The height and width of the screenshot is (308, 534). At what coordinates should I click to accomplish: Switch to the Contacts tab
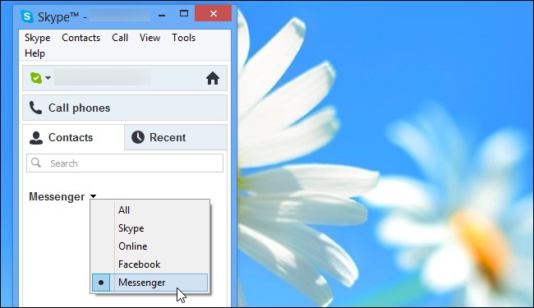(74, 137)
